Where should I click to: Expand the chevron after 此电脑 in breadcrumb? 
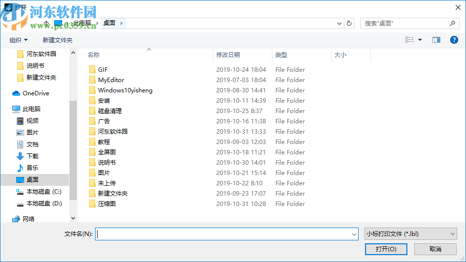tap(97, 23)
